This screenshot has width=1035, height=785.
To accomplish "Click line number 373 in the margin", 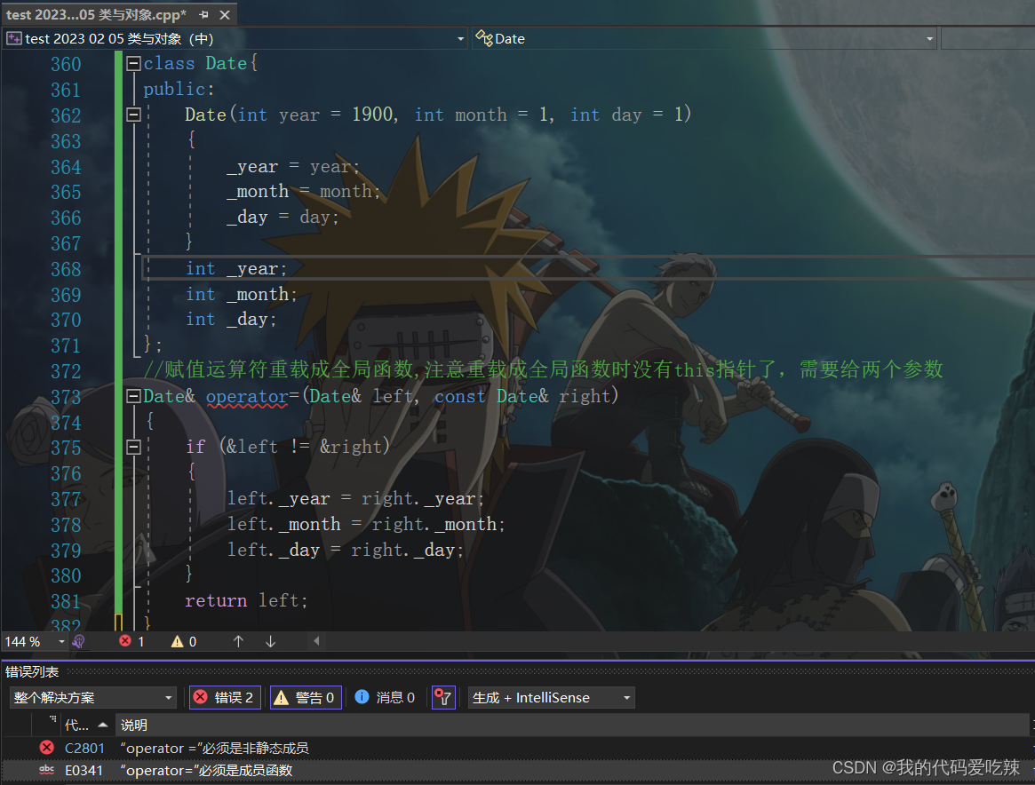I will coord(66,397).
